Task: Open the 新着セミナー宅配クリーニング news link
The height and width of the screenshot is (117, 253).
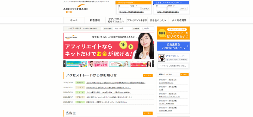Action: pyautogui.click(x=107, y=102)
